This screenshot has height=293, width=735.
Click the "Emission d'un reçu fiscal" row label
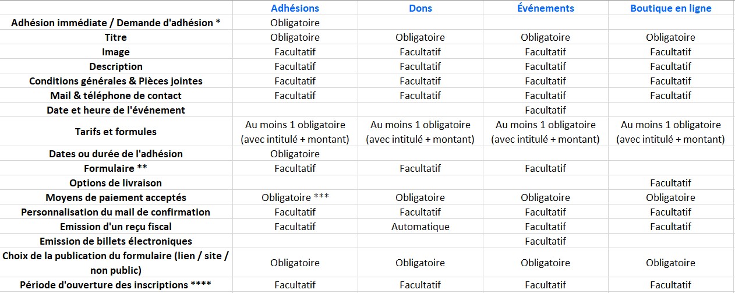click(115, 227)
